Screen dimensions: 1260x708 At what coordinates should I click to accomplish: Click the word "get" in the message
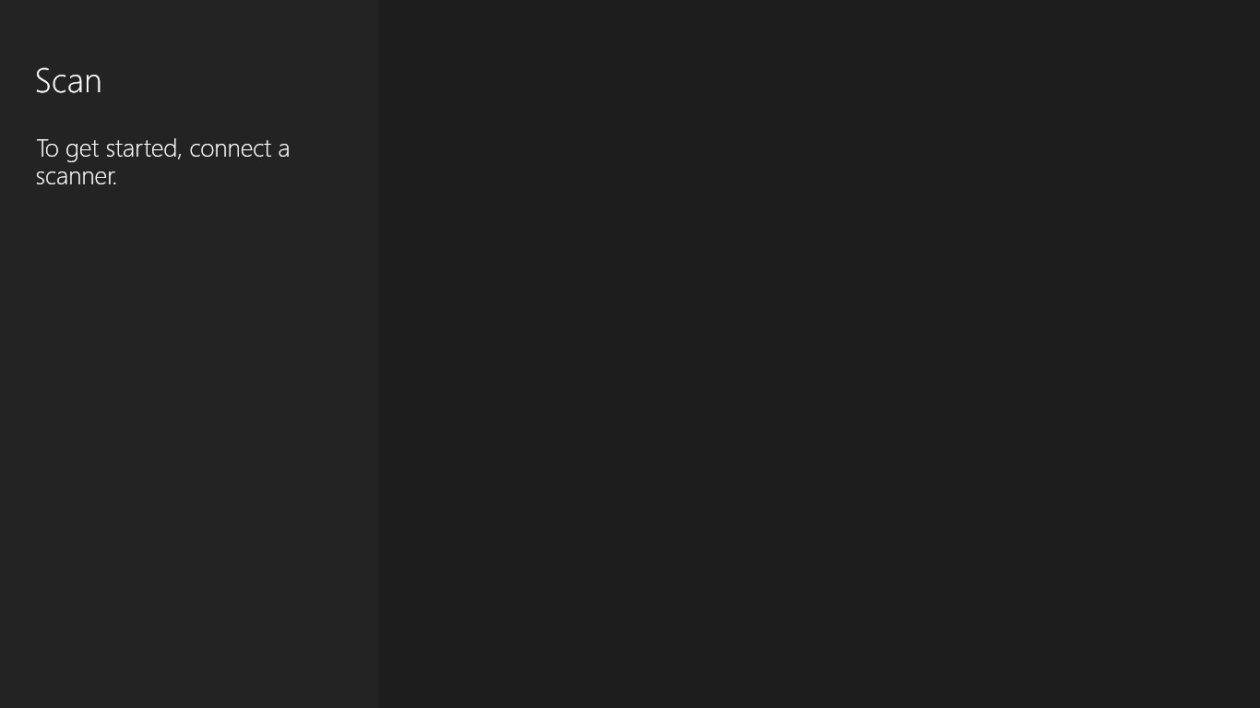pos(82,150)
